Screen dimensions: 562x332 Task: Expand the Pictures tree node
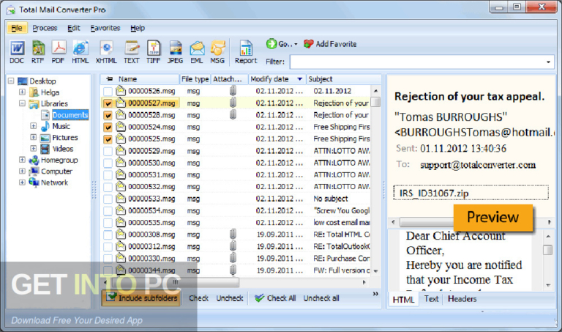click(34, 137)
